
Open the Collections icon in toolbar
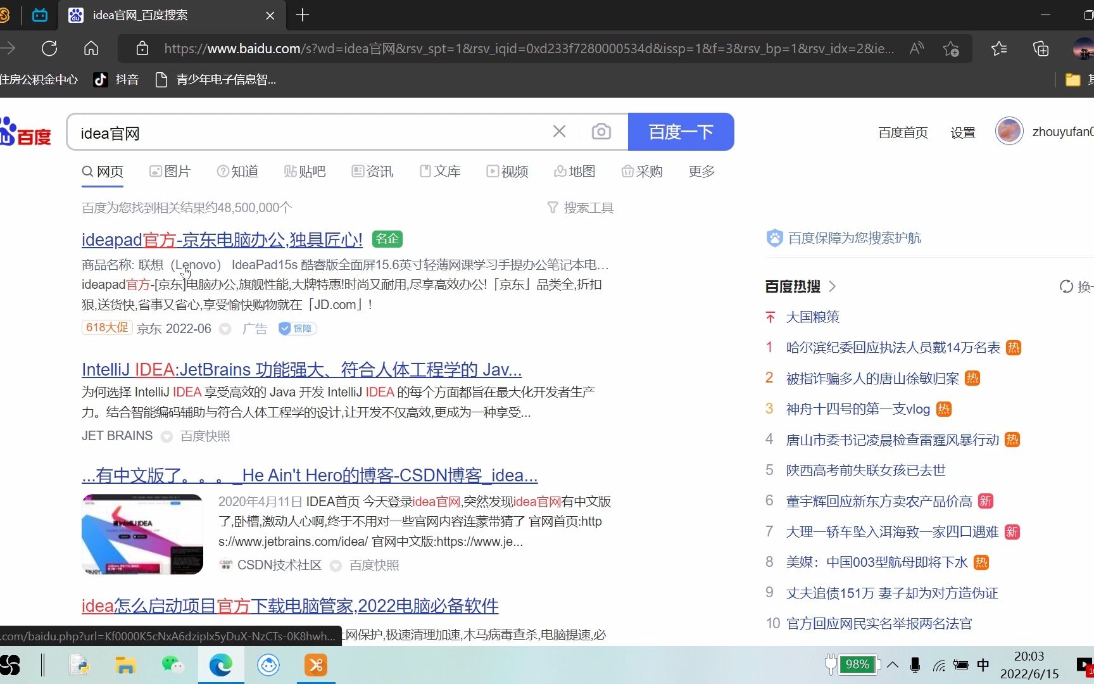[1041, 49]
